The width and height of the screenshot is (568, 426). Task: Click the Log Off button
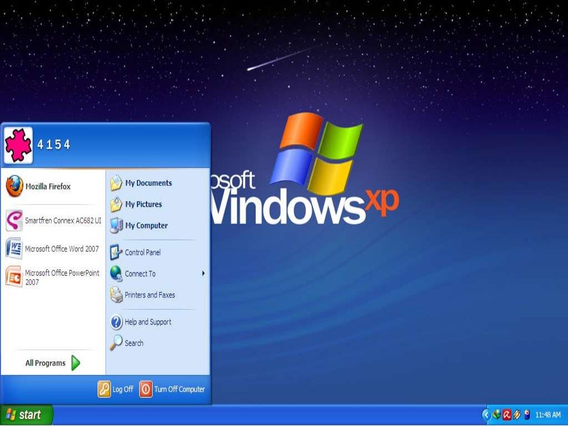pyautogui.click(x=116, y=389)
